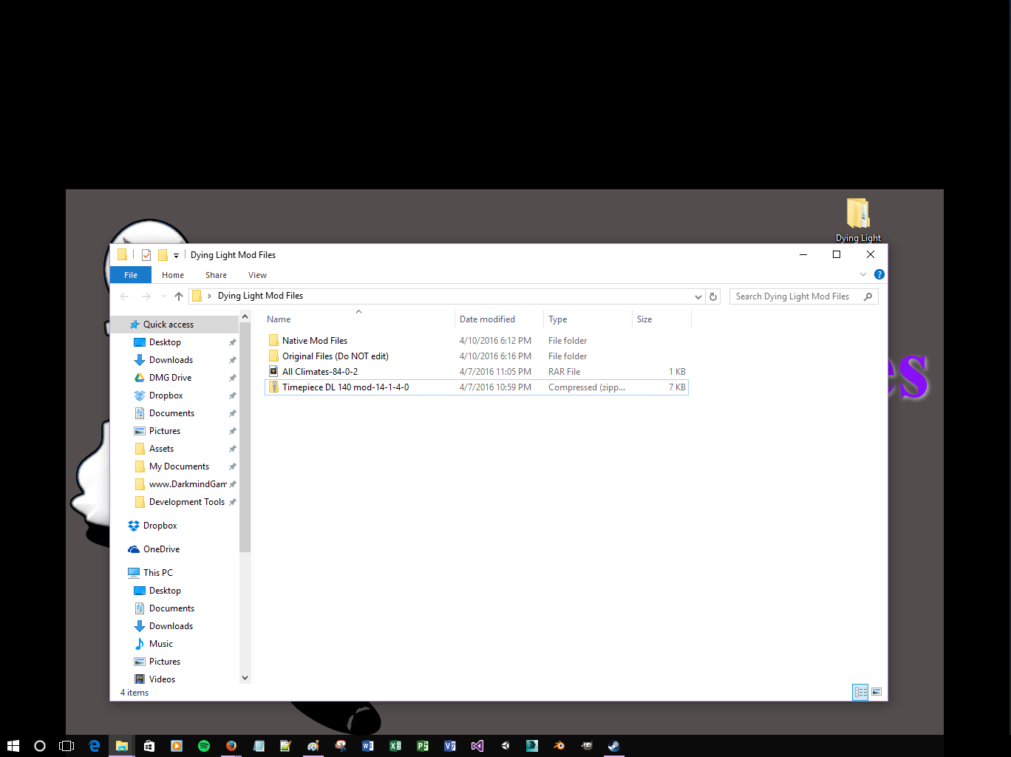Open the www.DarkmindGam folder shortcut
Image resolution: width=1011 pixels, height=757 pixels.
click(188, 484)
